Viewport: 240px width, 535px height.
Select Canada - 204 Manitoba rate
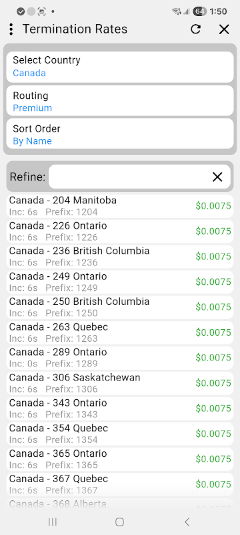pyautogui.click(x=120, y=206)
